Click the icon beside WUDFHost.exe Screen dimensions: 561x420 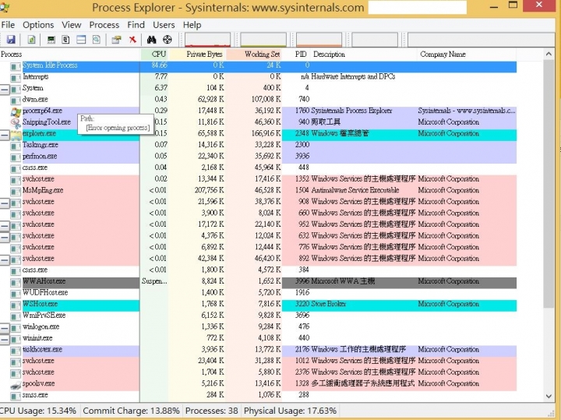pyautogui.click(x=16, y=294)
